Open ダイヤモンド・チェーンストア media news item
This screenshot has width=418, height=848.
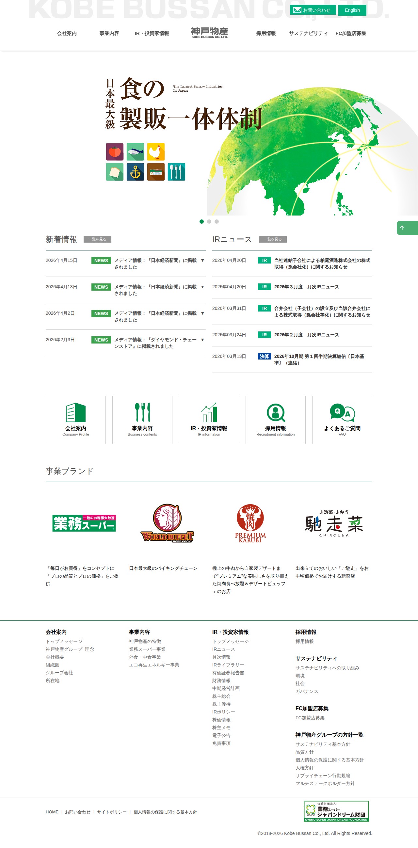(x=155, y=343)
